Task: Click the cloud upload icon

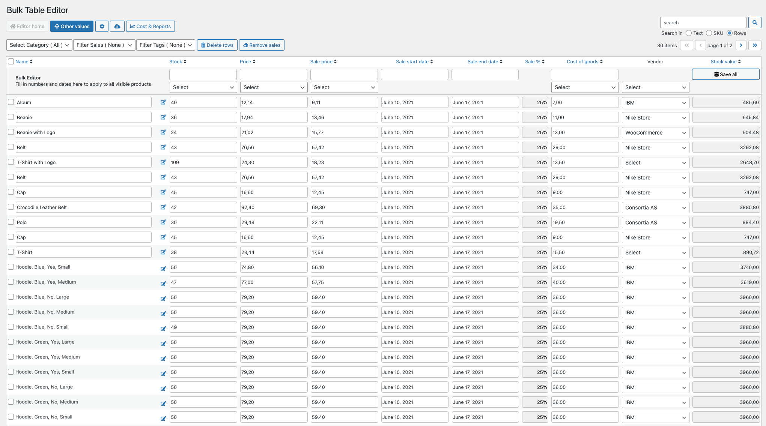Action: pos(117,26)
